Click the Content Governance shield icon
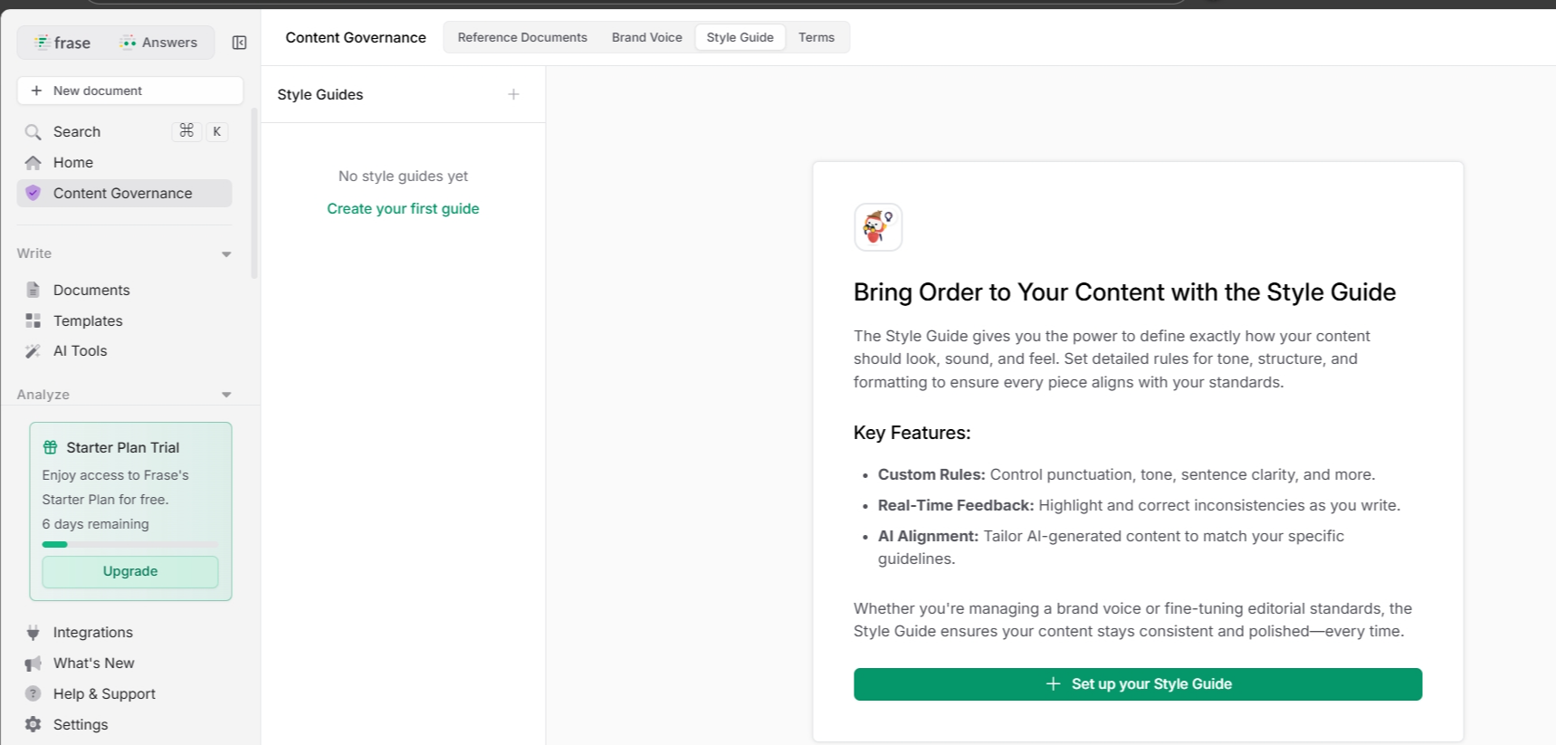Viewport: 1556px width, 745px height. pos(33,193)
